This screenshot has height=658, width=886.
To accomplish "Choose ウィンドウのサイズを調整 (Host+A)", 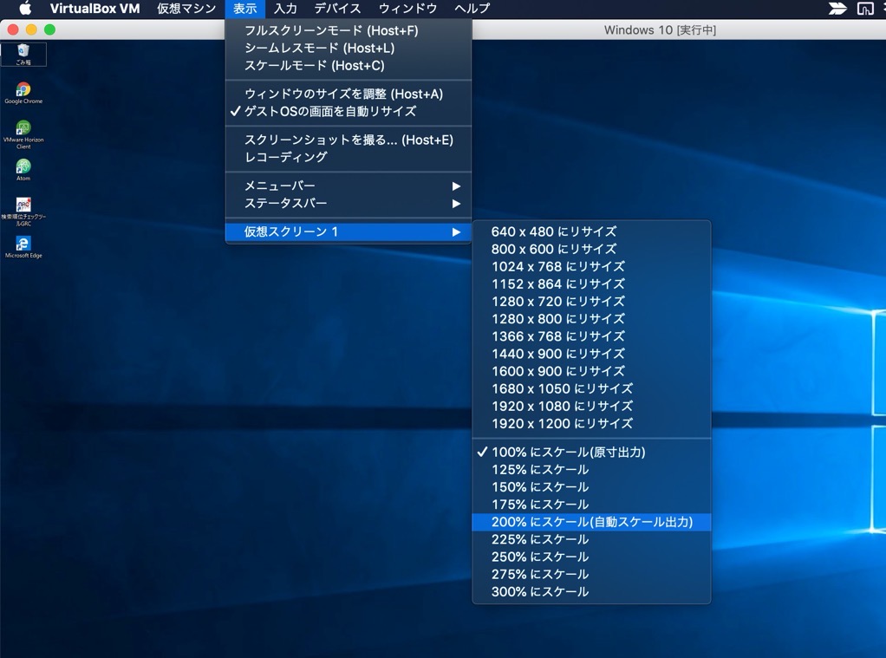I will 349,94.
